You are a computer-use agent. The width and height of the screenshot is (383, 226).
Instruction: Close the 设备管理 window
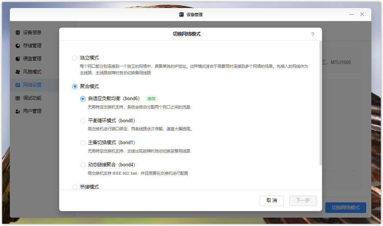[x=362, y=15]
